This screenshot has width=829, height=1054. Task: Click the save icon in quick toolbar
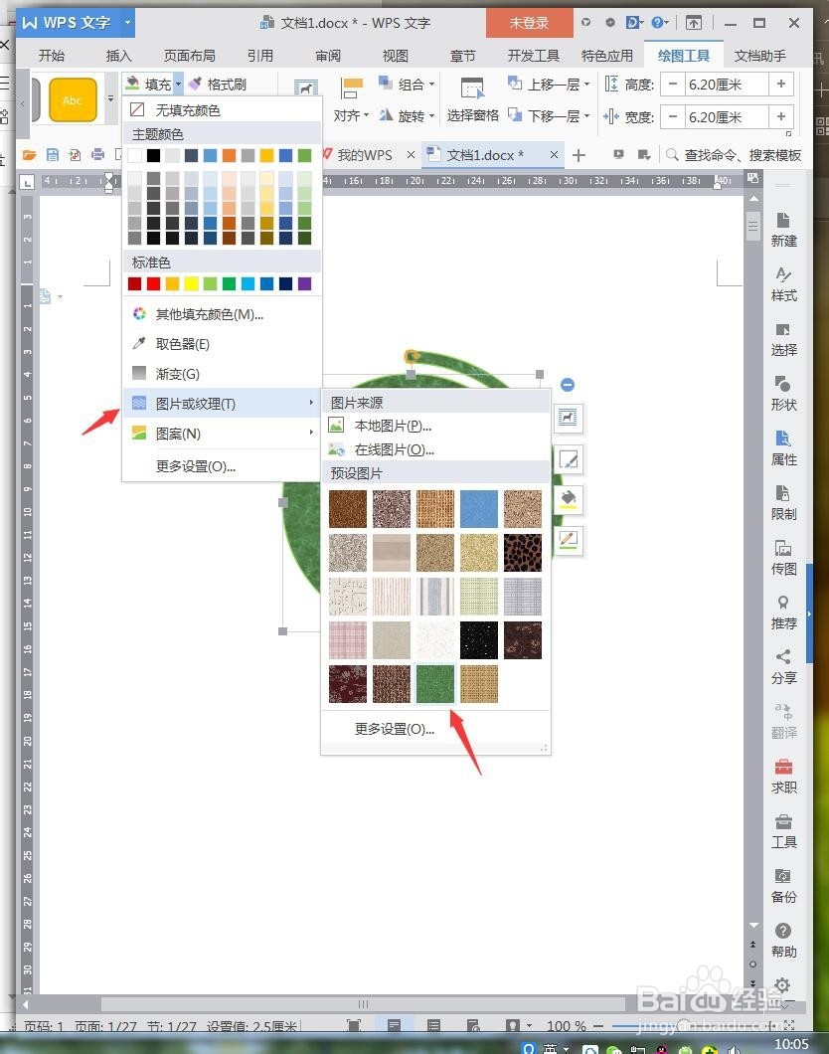point(53,155)
